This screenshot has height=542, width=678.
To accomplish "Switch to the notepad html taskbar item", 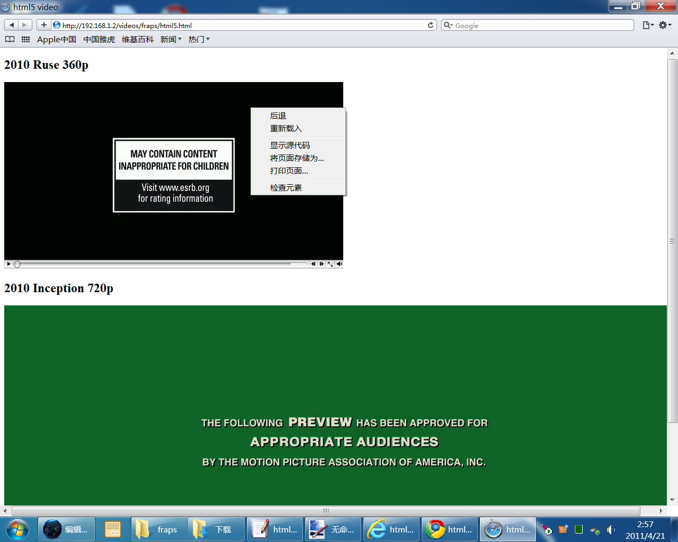I will point(275,529).
